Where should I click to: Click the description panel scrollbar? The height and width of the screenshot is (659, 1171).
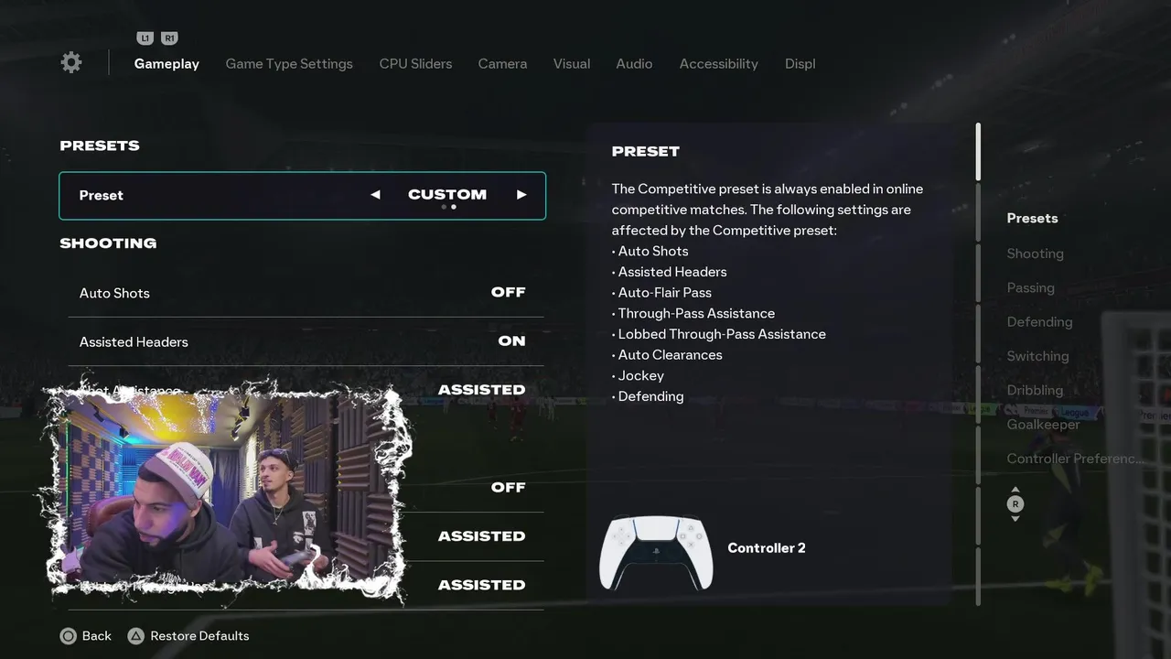[978, 152]
